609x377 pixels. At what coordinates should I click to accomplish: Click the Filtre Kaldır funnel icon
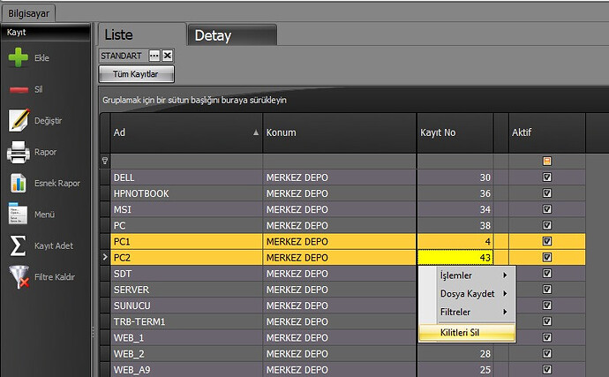[19, 276]
